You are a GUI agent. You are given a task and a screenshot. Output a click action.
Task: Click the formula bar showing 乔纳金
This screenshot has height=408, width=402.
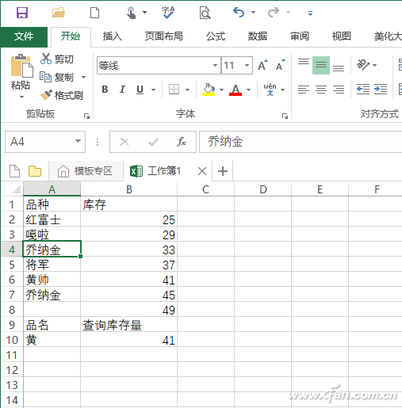pos(301,142)
